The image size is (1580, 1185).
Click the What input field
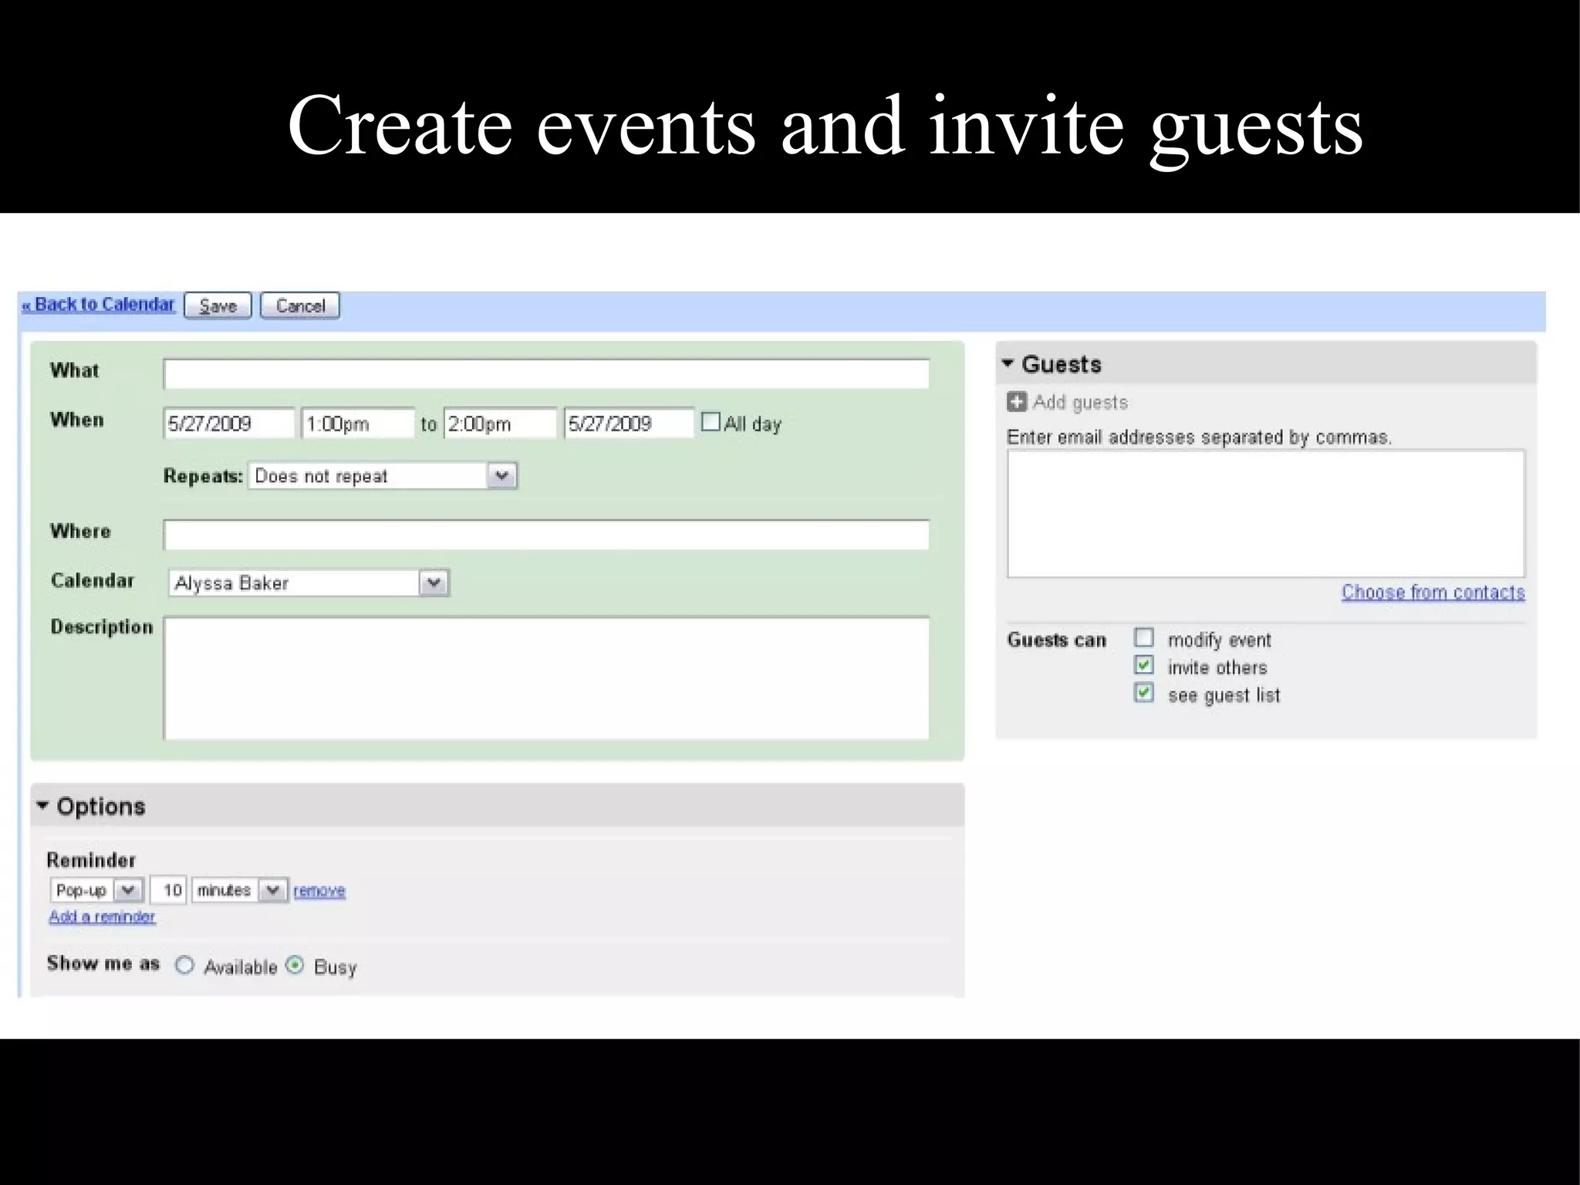point(546,374)
